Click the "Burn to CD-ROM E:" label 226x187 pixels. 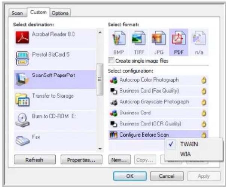pyautogui.click(x=54, y=116)
